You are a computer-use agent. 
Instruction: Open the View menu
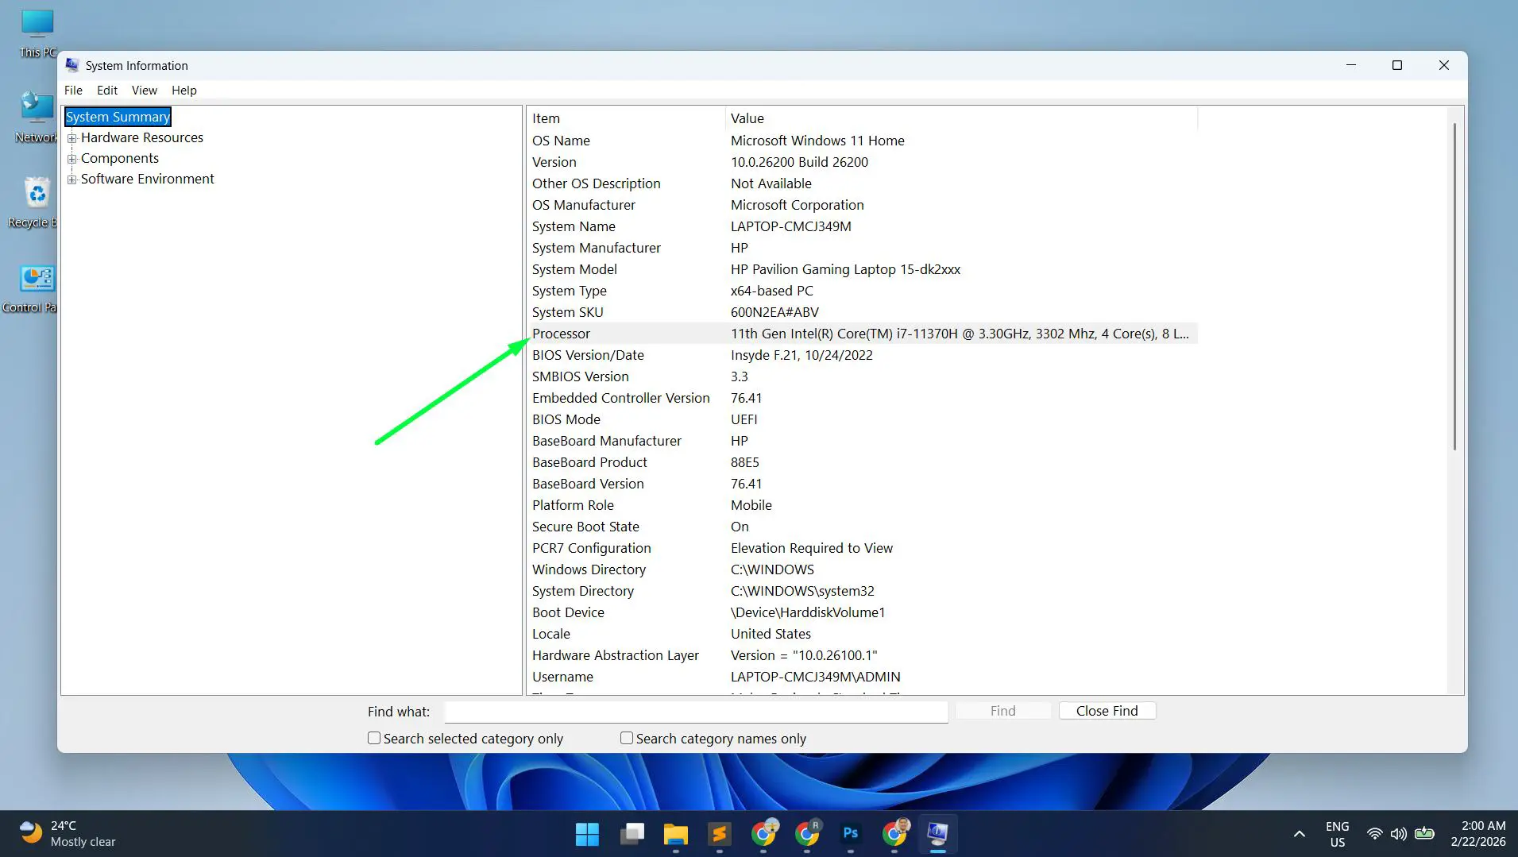[145, 90]
